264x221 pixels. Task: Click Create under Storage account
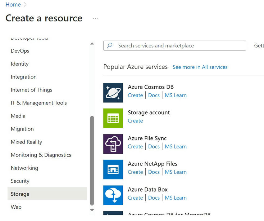pyautogui.click(x=135, y=121)
